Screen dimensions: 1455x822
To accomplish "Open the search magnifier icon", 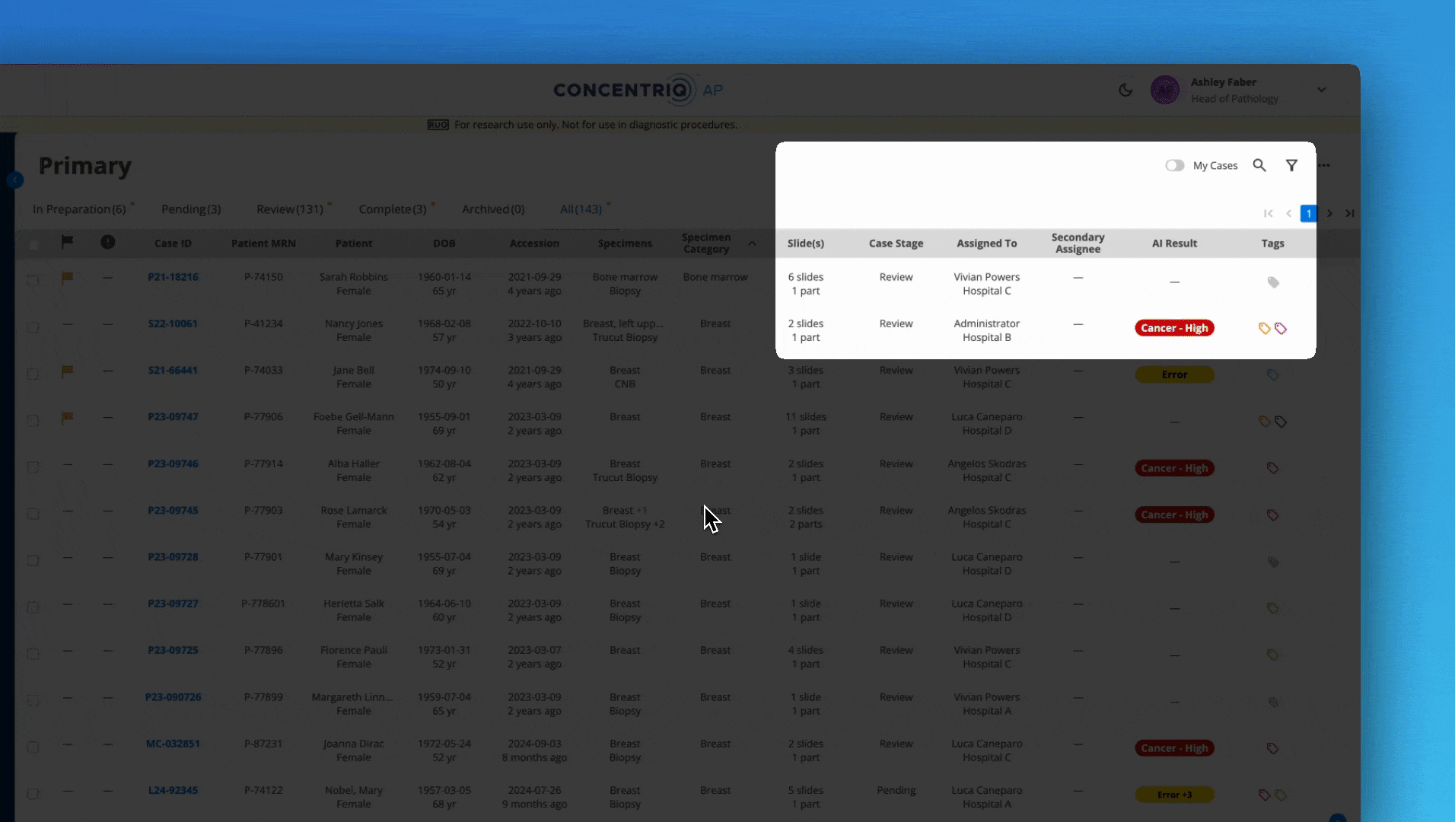I will (1259, 165).
